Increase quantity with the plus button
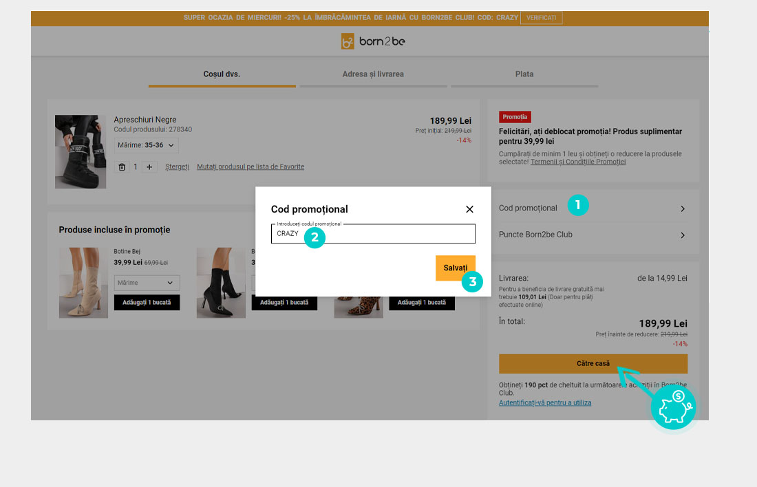Image resolution: width=757 pixels, height=487 pixels. point(149,167)
